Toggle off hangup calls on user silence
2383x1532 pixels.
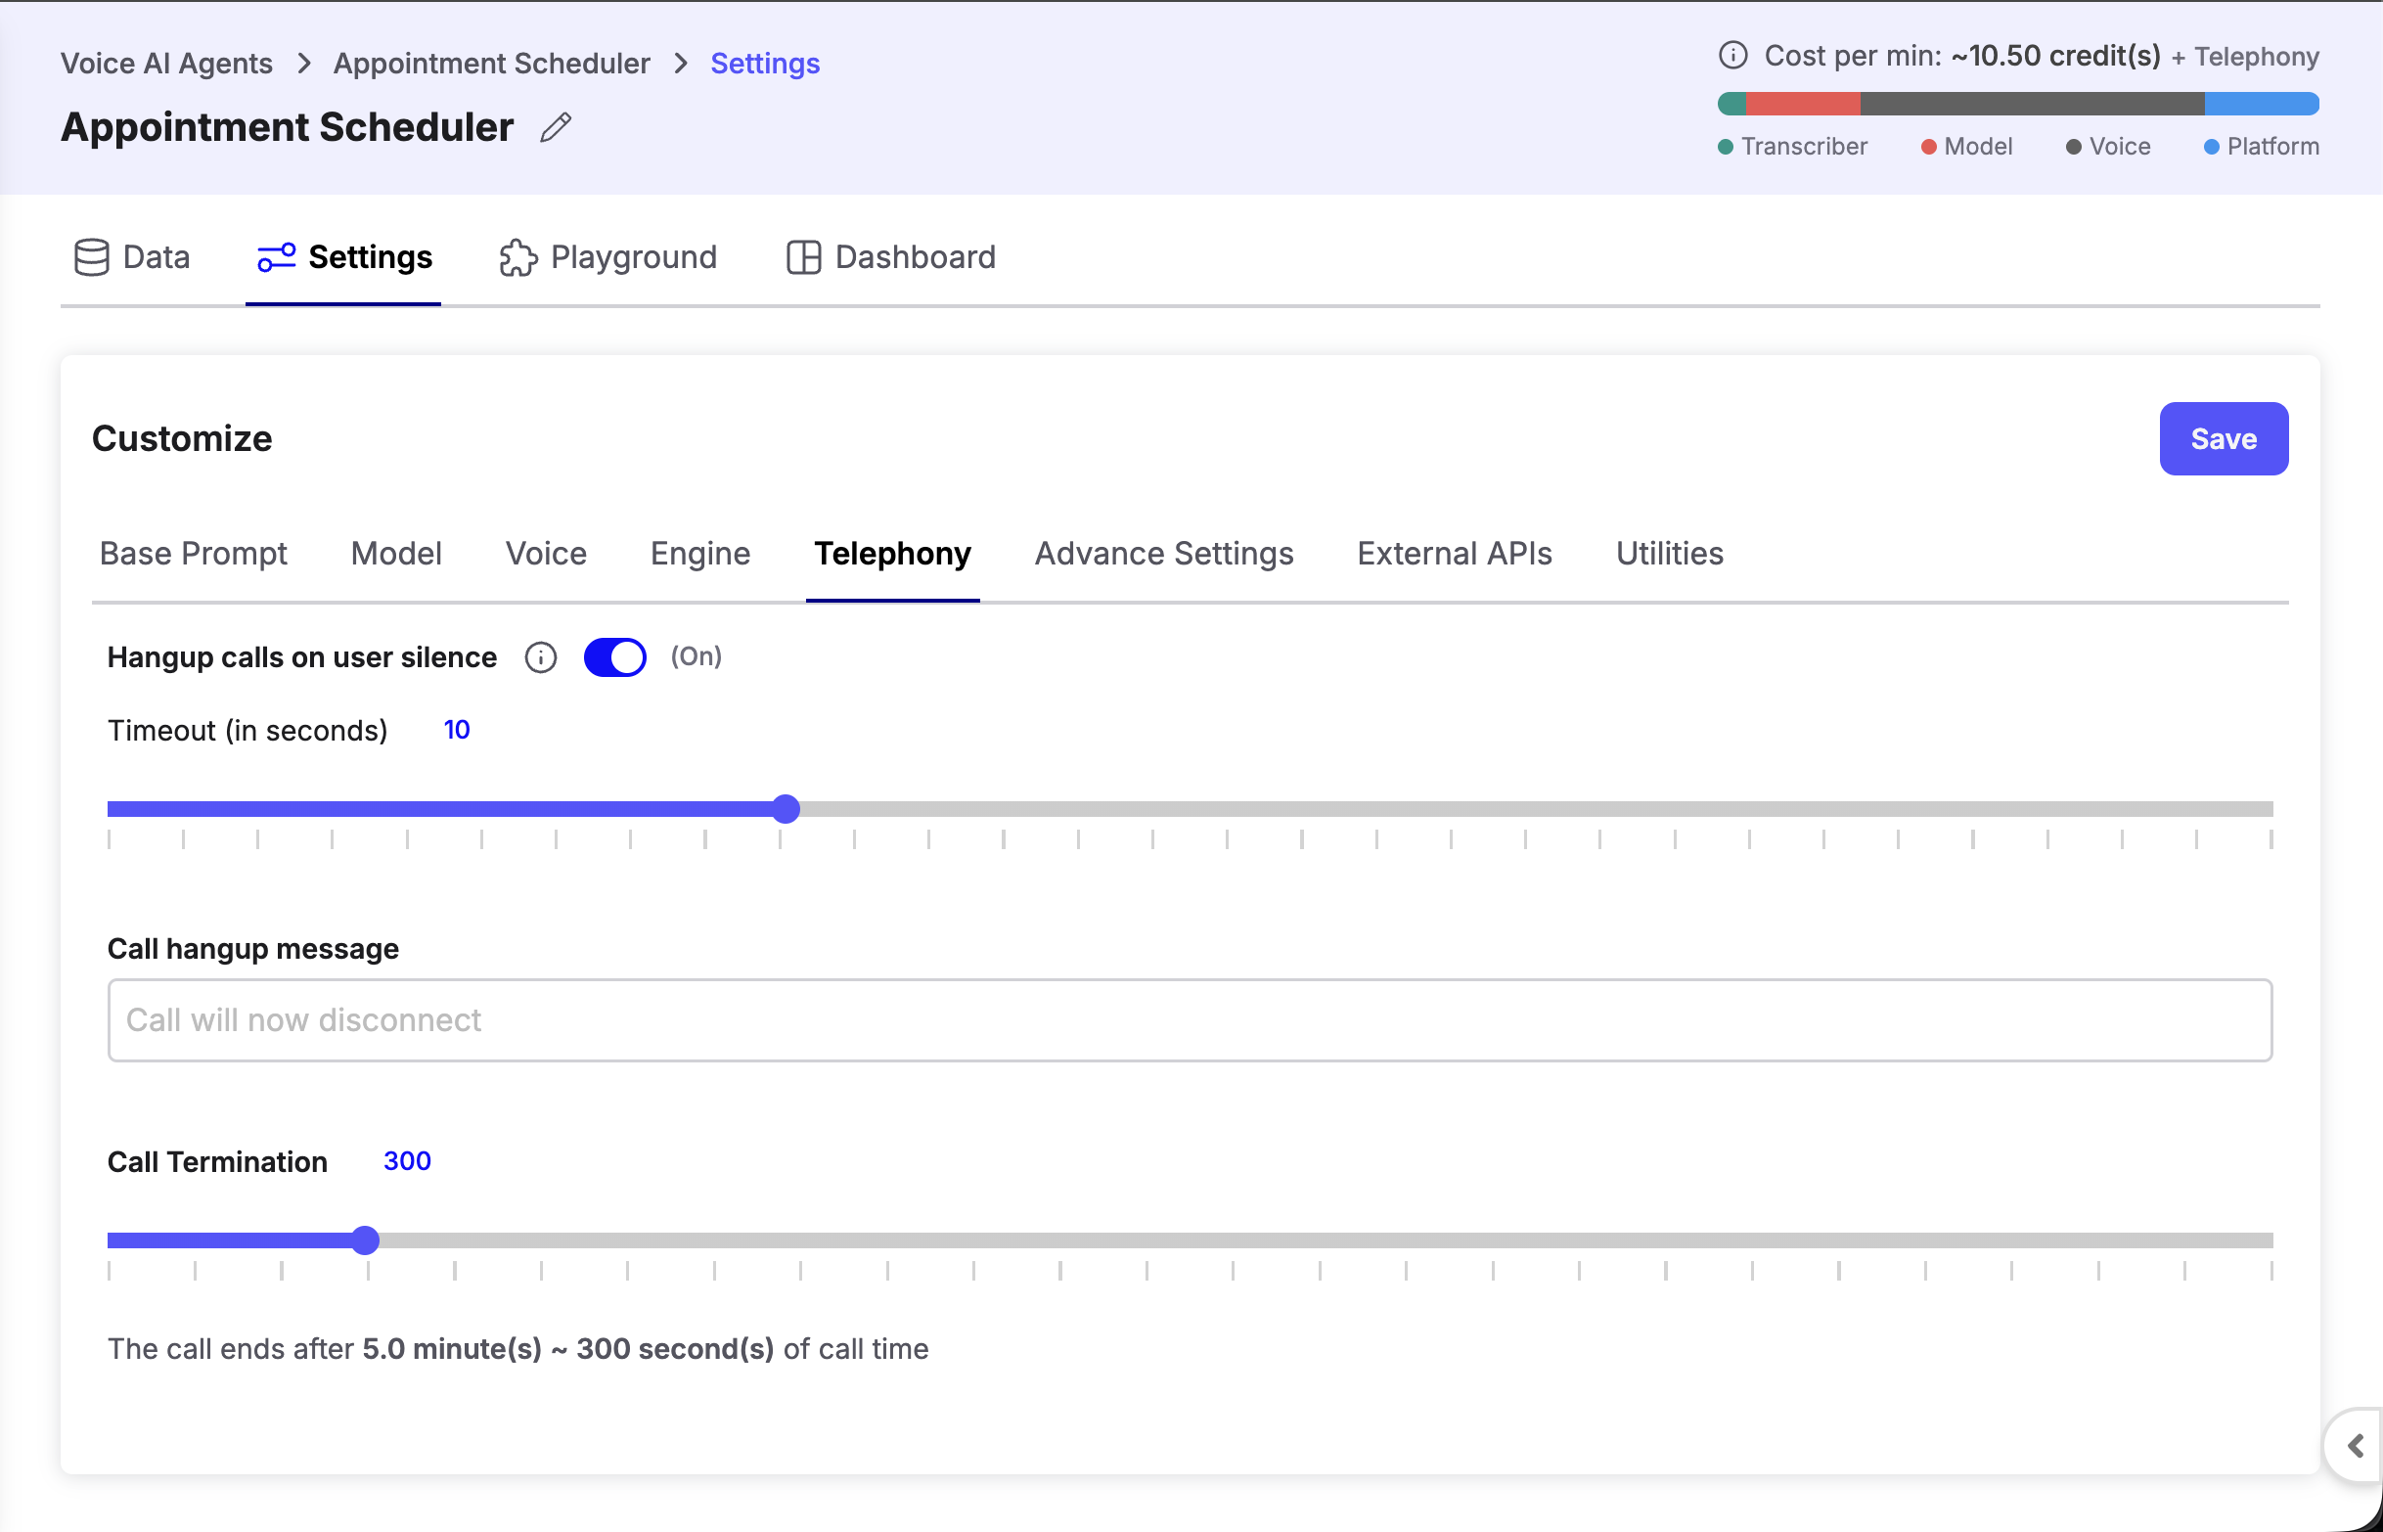pyautogui.click(x=614, y=657)
